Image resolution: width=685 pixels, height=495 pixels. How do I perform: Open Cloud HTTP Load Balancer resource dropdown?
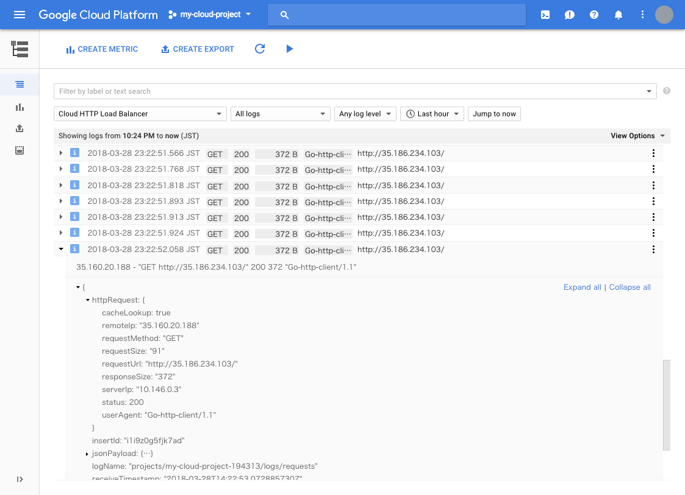tap(140, 114)
